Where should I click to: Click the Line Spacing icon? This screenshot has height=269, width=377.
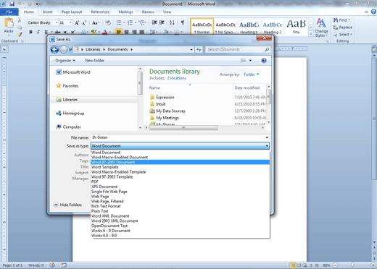point(152,32)
